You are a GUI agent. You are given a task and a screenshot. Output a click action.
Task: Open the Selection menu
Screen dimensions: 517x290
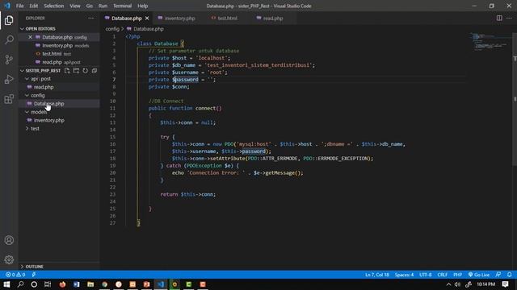coord(54,6)
